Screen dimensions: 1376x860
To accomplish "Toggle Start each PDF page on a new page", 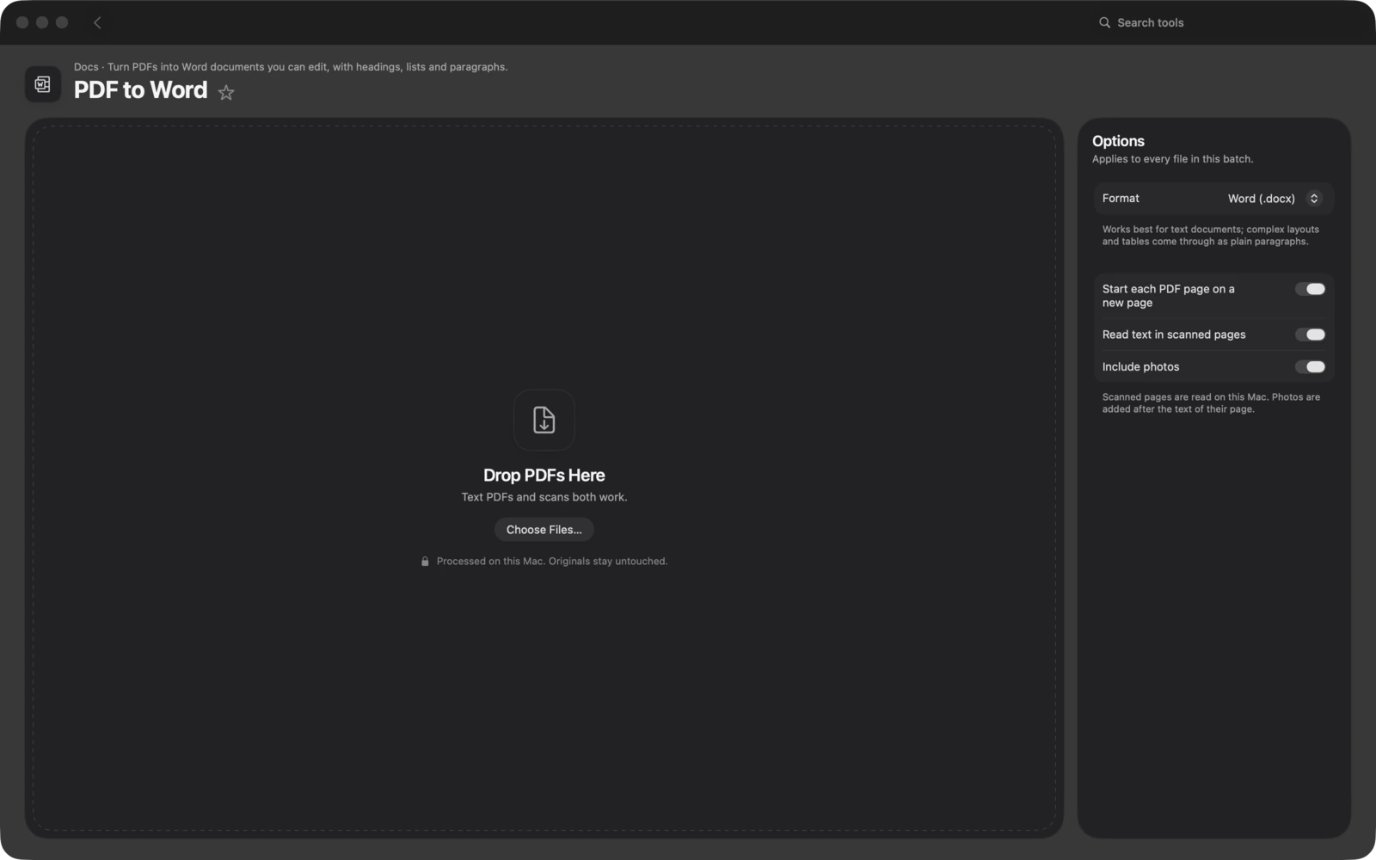I will click(x=1310, y=289).
